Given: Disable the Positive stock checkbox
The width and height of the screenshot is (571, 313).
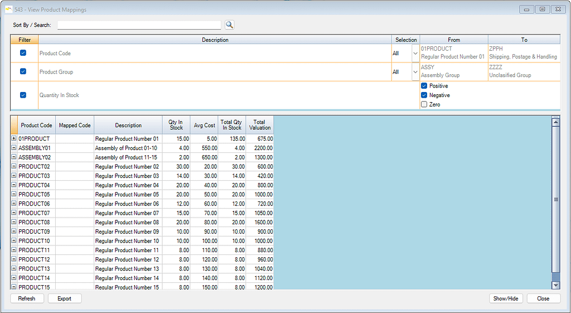Looking at the screenshot, I should (x=424, y=86).
